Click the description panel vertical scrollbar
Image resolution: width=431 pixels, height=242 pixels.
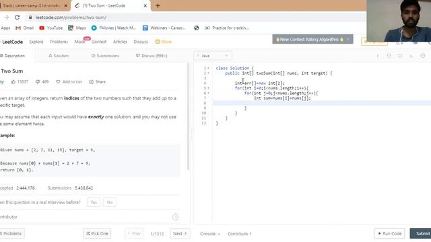click(x=189, y=116)
